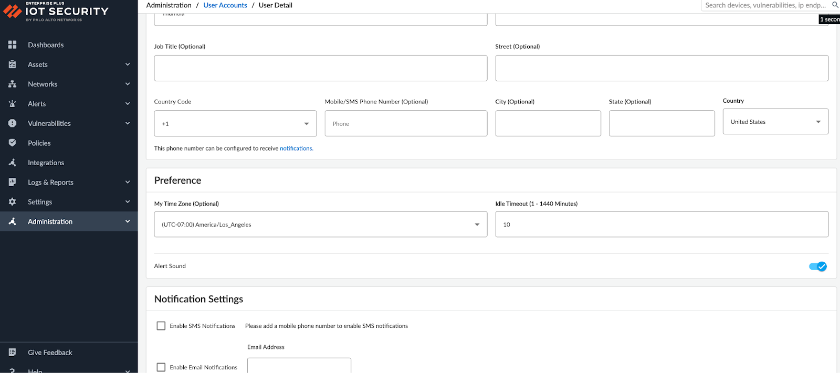Check Enable SMS Notifications box

coord(161,326)
